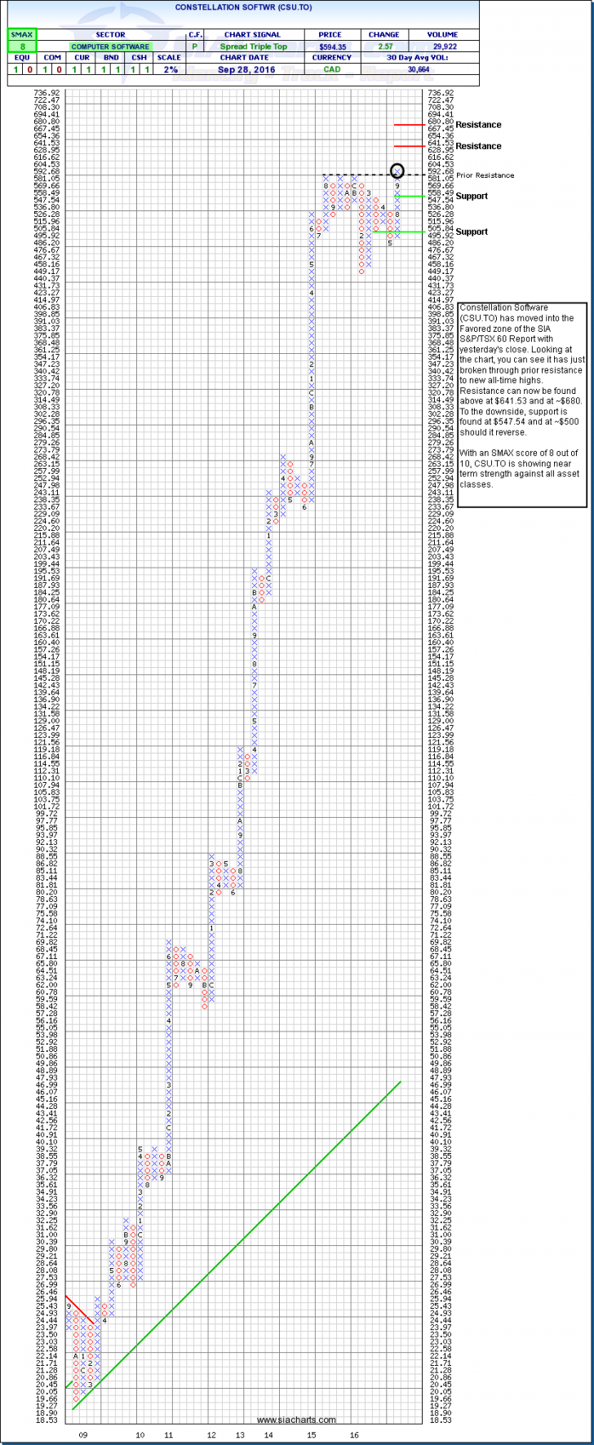The width and height of the screenshot is (594, 1445).
Task: Click the CONSTELLATION SOFTWR (CSU.TO) title
Action: [243, 7]
